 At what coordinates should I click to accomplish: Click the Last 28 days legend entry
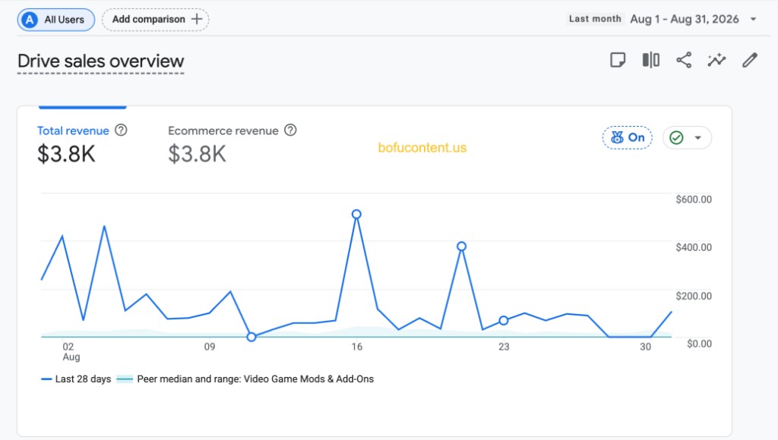click(76, 379)
